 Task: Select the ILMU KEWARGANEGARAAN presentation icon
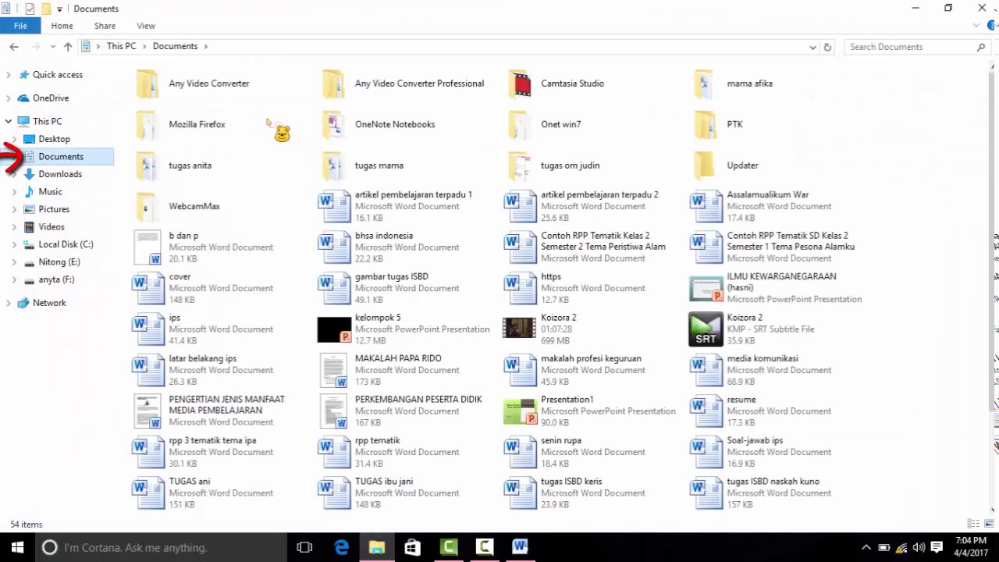click(706, 288)
